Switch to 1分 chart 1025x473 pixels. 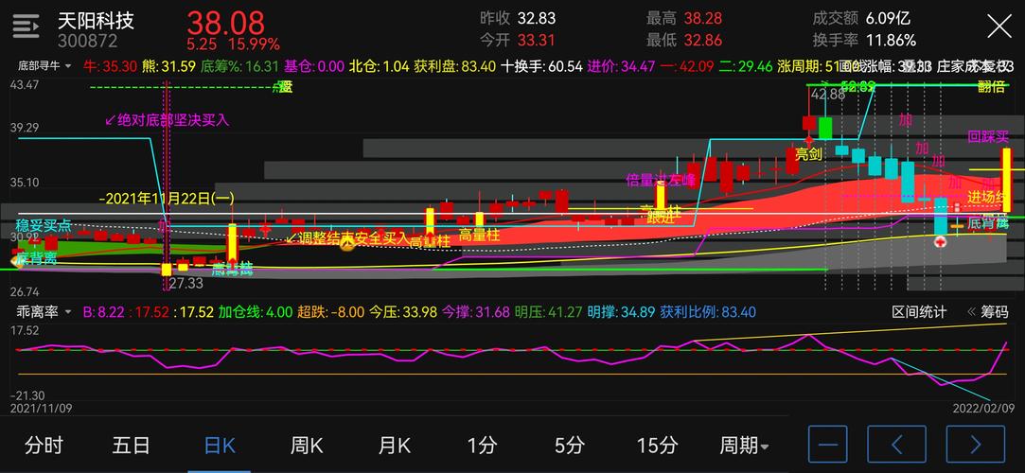click(x=482, y=446)
